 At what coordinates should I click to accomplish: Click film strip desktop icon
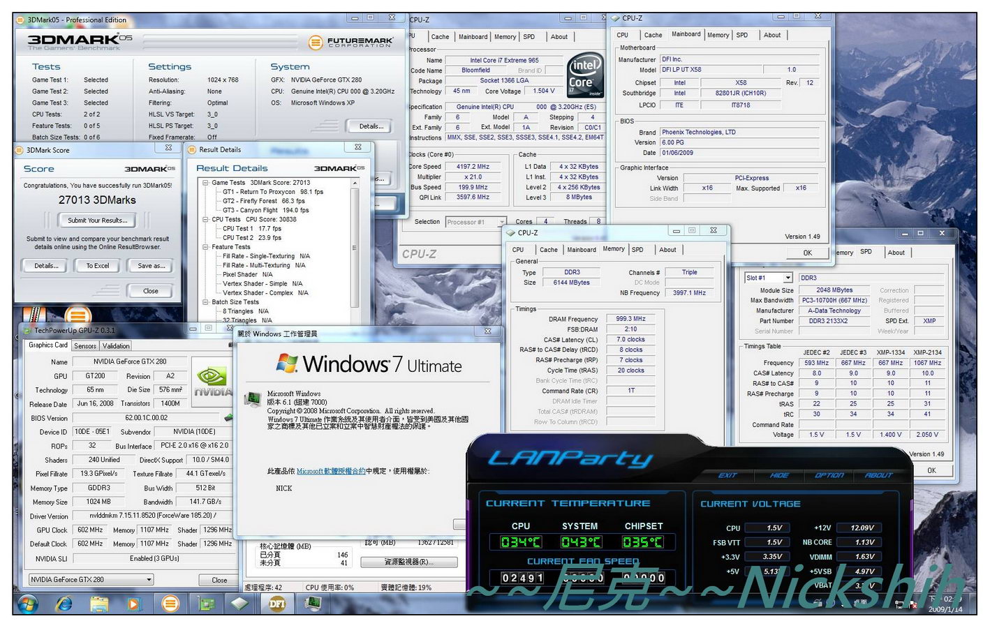click(x=33, y=315)
